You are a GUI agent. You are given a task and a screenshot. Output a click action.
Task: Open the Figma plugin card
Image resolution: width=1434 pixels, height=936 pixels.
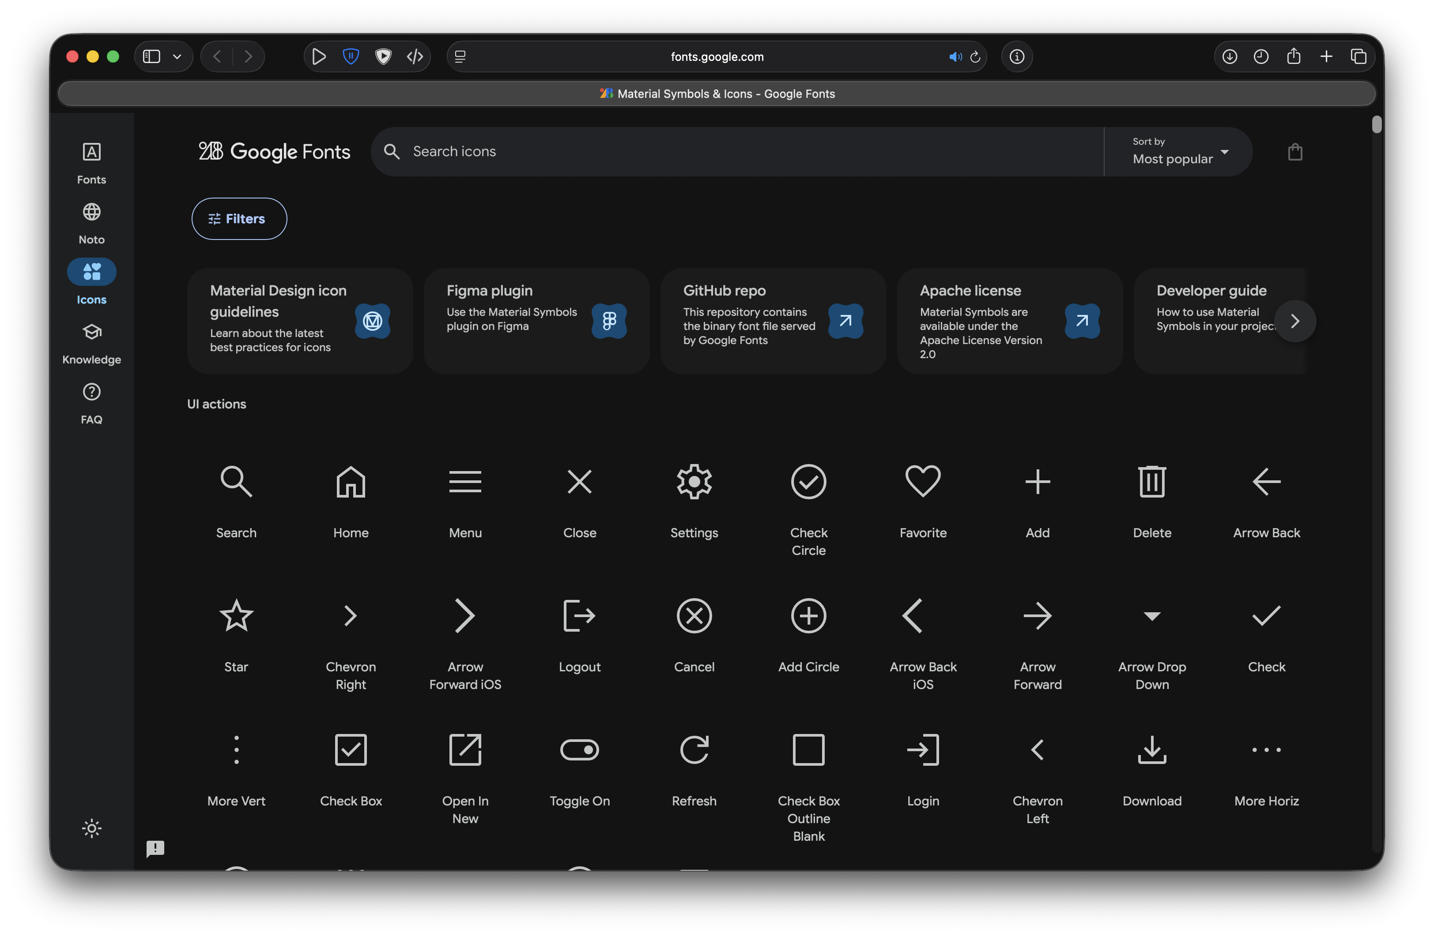536,321
